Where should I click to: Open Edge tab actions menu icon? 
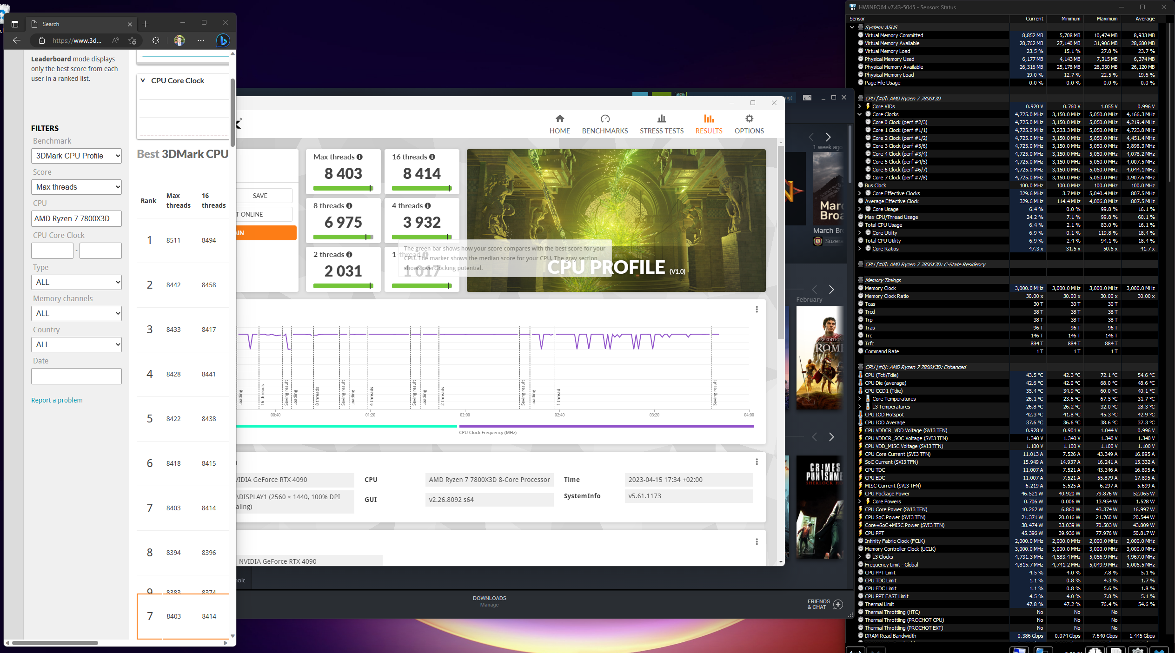click(15, 24)
